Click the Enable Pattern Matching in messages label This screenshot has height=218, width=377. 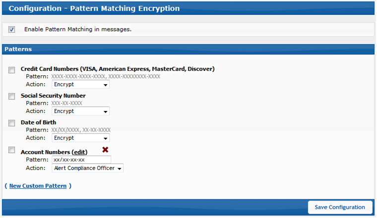[x=78, y=30]
